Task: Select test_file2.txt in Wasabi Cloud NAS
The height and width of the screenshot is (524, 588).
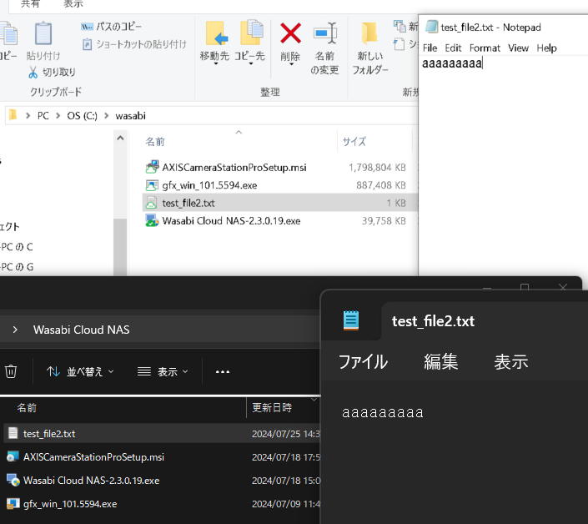Action: (162, 434)
